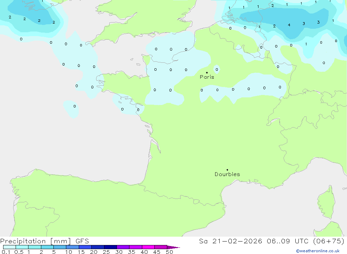Click the '4' precipitation value on map
This screenshot has height=254, width=347.
[x=289, y=25]
